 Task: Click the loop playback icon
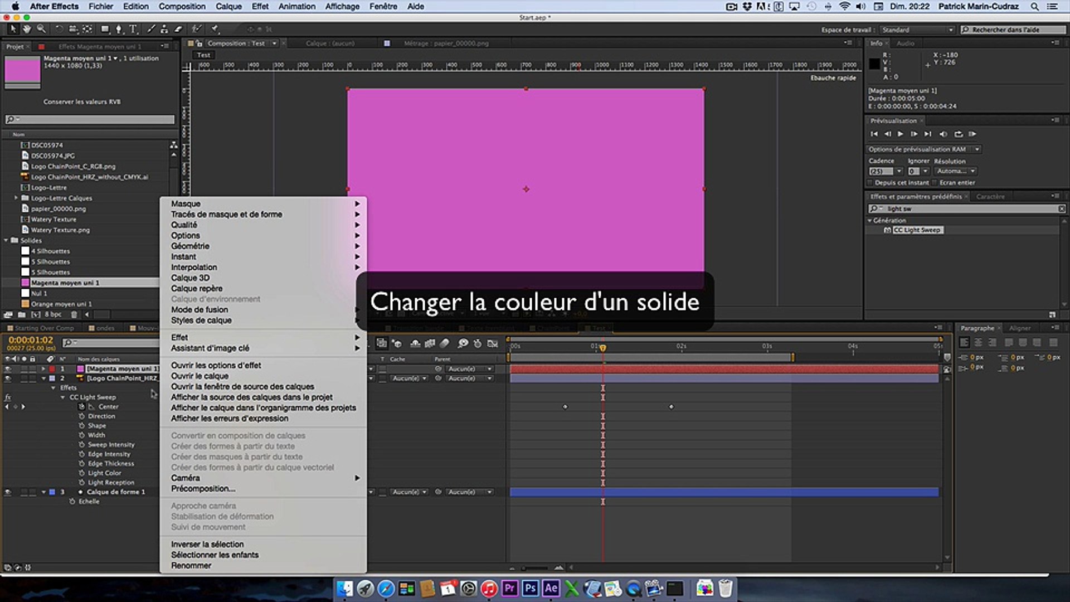point(959,134)
